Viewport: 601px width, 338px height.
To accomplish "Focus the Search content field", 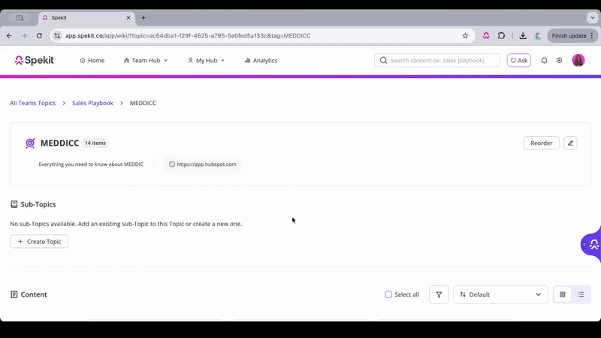I will click(x=437, y=61).
